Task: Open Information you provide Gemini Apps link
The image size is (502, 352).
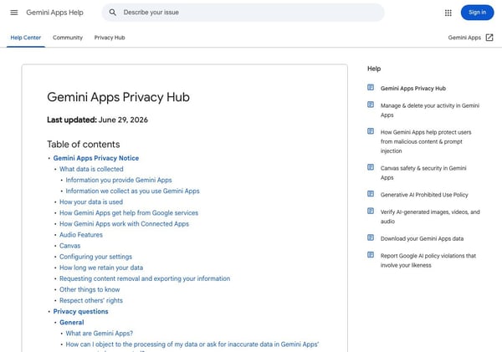Action: click(119, 180)
